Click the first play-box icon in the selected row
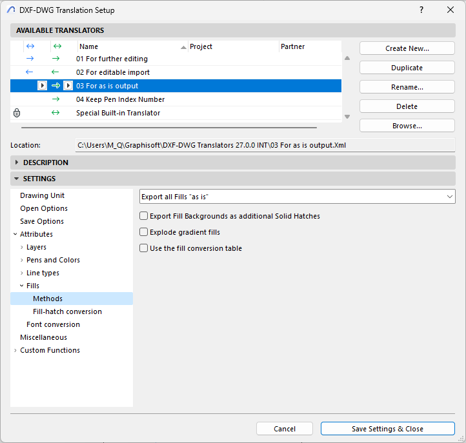The height and width of the screenshot is (443, 466). tap(42, 86)
